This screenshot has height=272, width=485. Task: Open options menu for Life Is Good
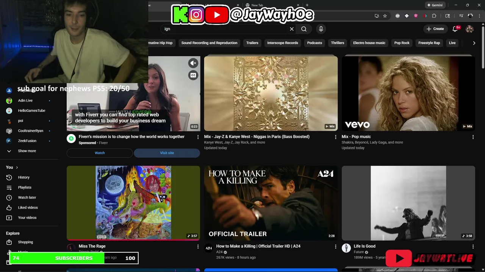click(473, 246)
